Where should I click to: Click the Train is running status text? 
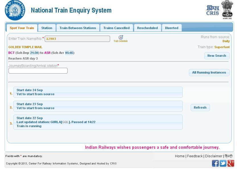click(x=29, y=126)
